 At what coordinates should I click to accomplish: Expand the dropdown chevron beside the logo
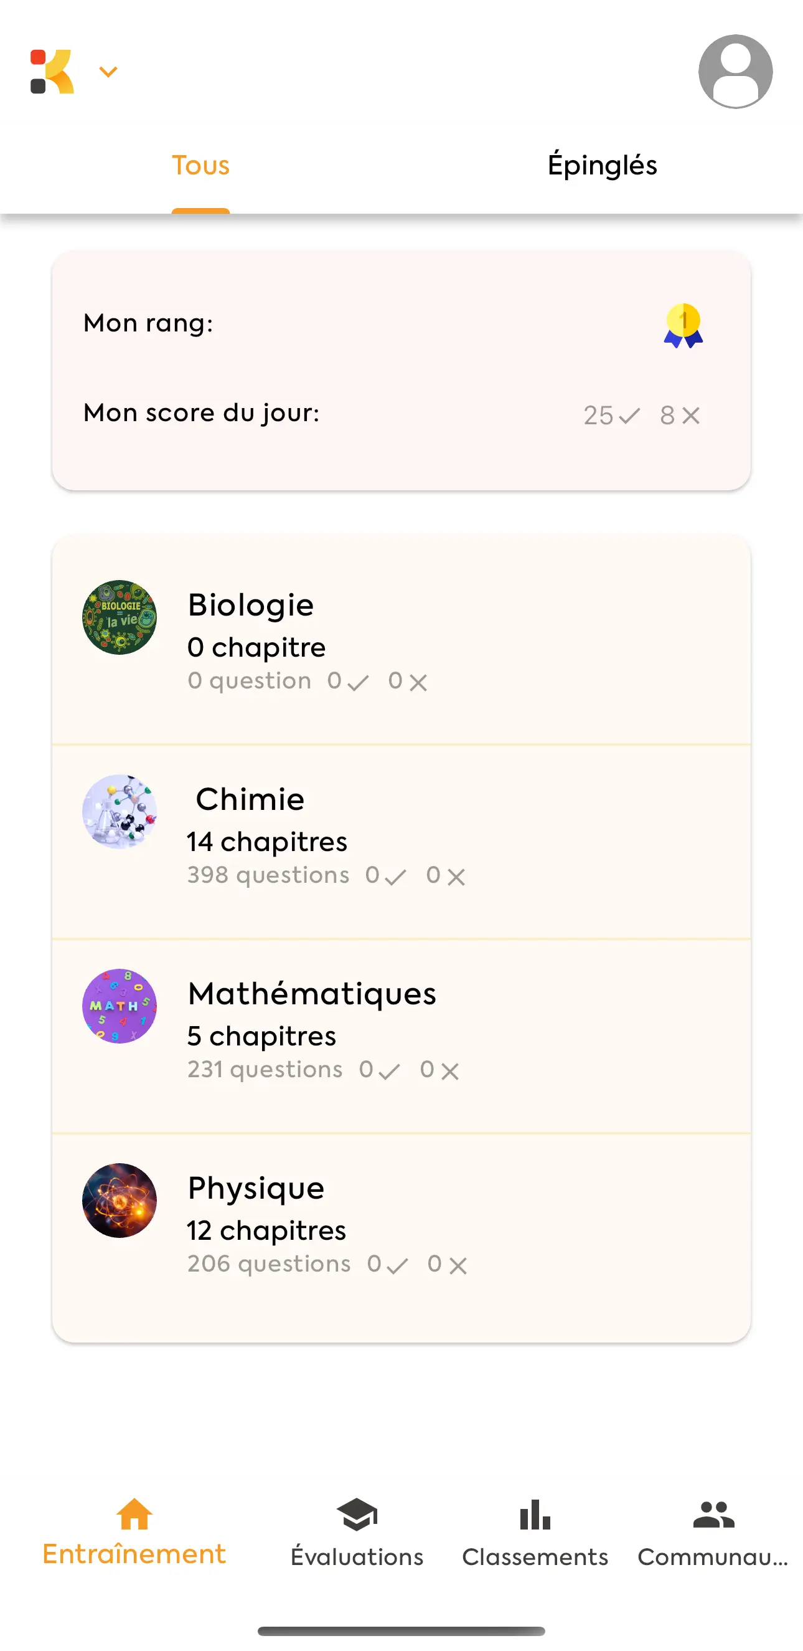108,71
